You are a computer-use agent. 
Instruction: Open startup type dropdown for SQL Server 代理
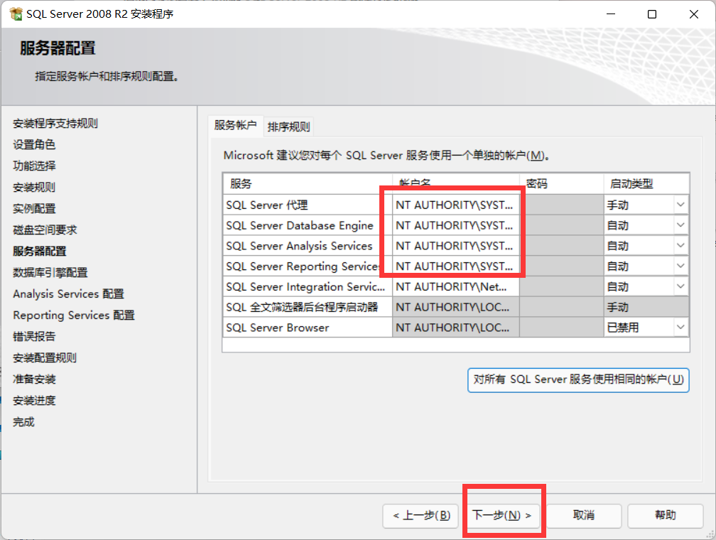click(x=680, y=205)
